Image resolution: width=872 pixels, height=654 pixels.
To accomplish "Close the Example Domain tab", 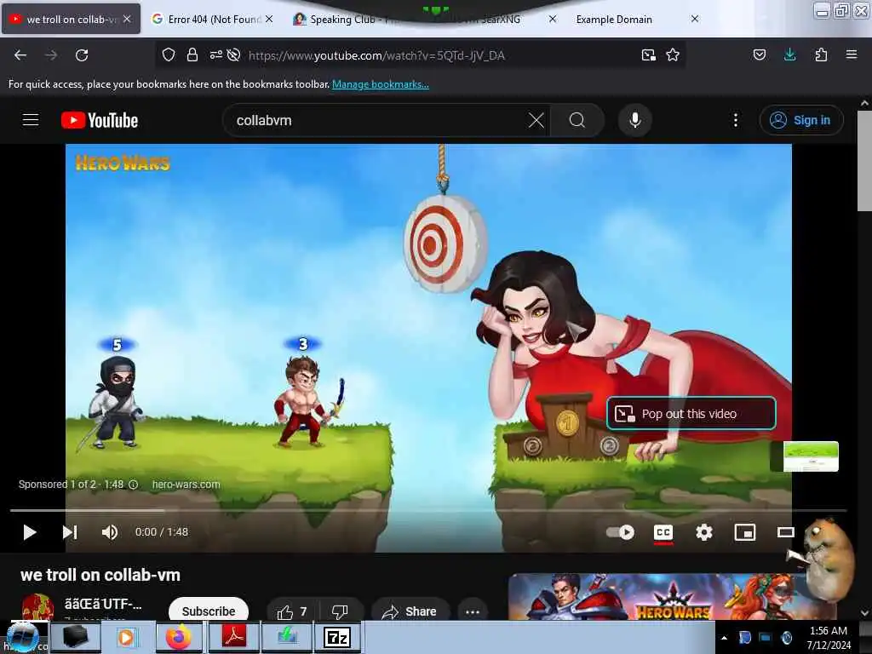I will (695, 19).
